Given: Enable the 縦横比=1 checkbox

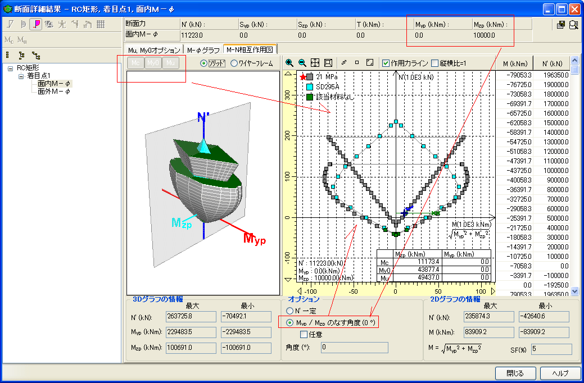Looking at the screenshot, I should pyautogui.click(x=434, y=63).
